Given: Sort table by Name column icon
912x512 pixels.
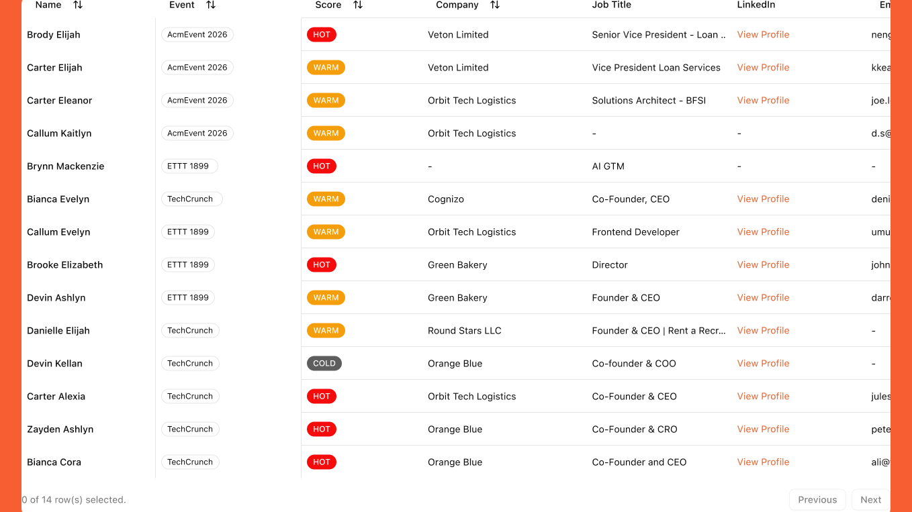Looking at the screenshot, I should click(x=78, y=5).
